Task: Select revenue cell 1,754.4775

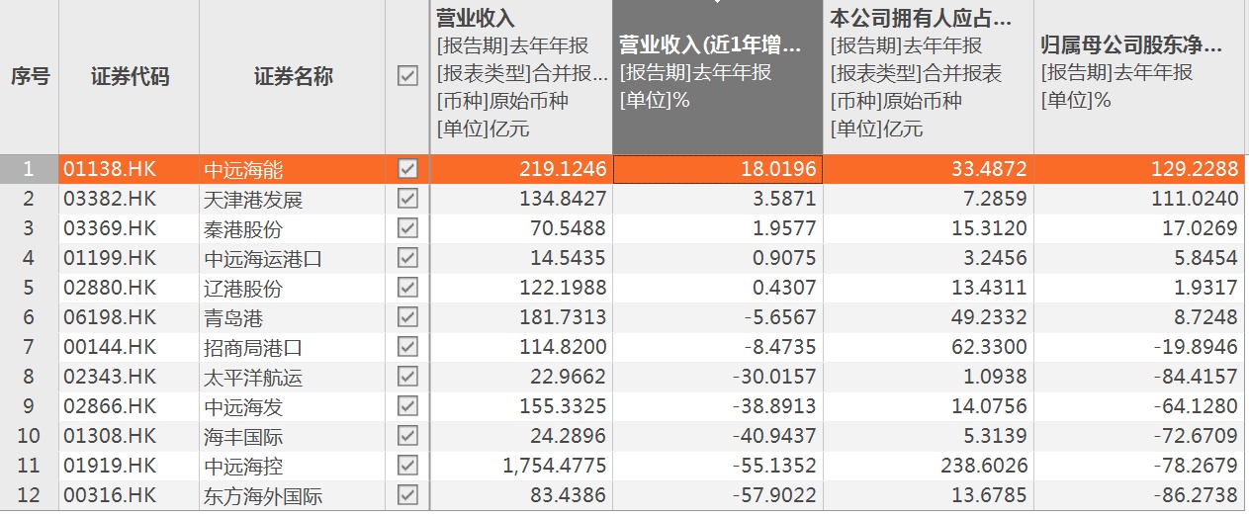Action: point(521,466)
